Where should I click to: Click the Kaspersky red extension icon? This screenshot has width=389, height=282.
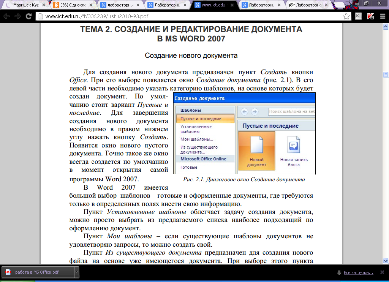pyautogui.click(x=371, y=16)
